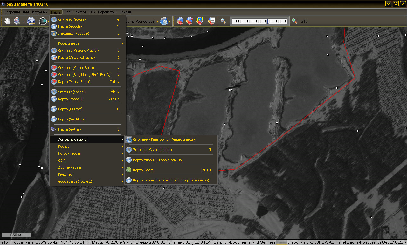Select Спутник (Геопортал Роскосмоса)
The image size is (407, 245).
[171, 140]
